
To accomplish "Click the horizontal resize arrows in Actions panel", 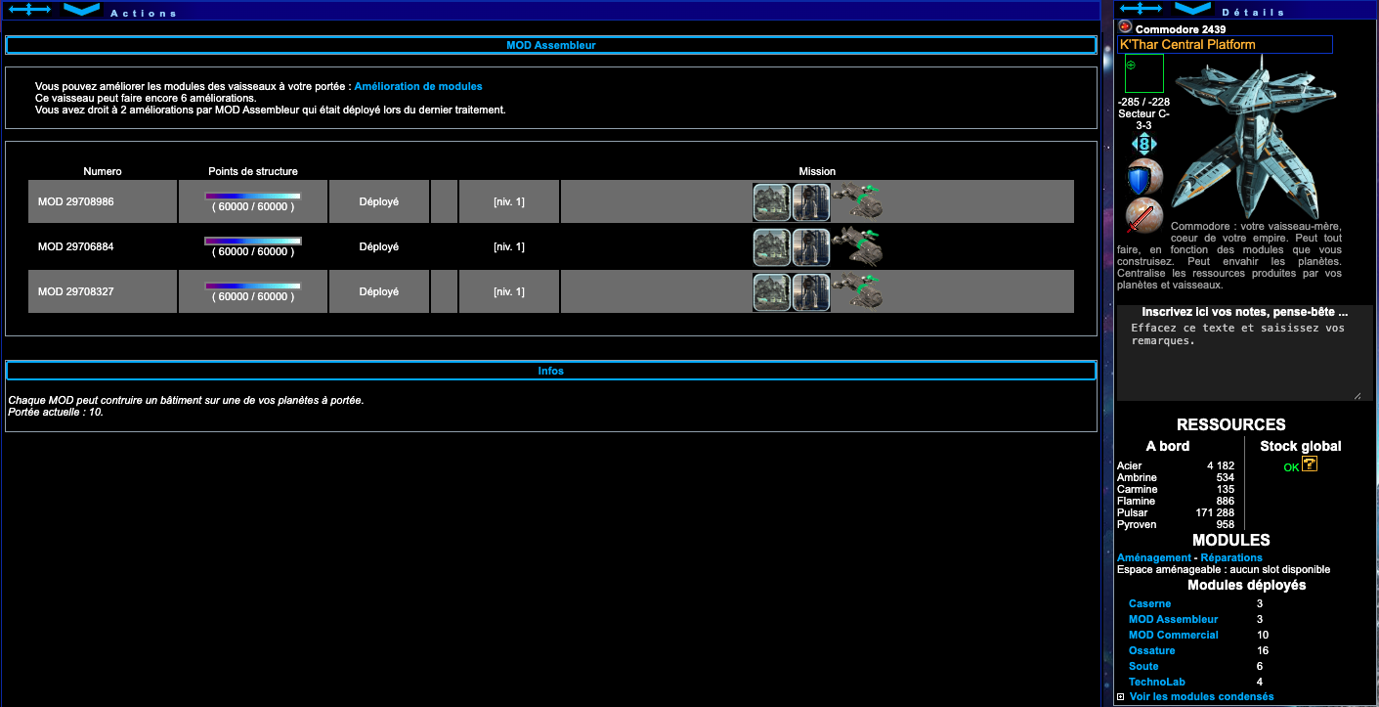I will pyautogui.click(x=29, y=9).
